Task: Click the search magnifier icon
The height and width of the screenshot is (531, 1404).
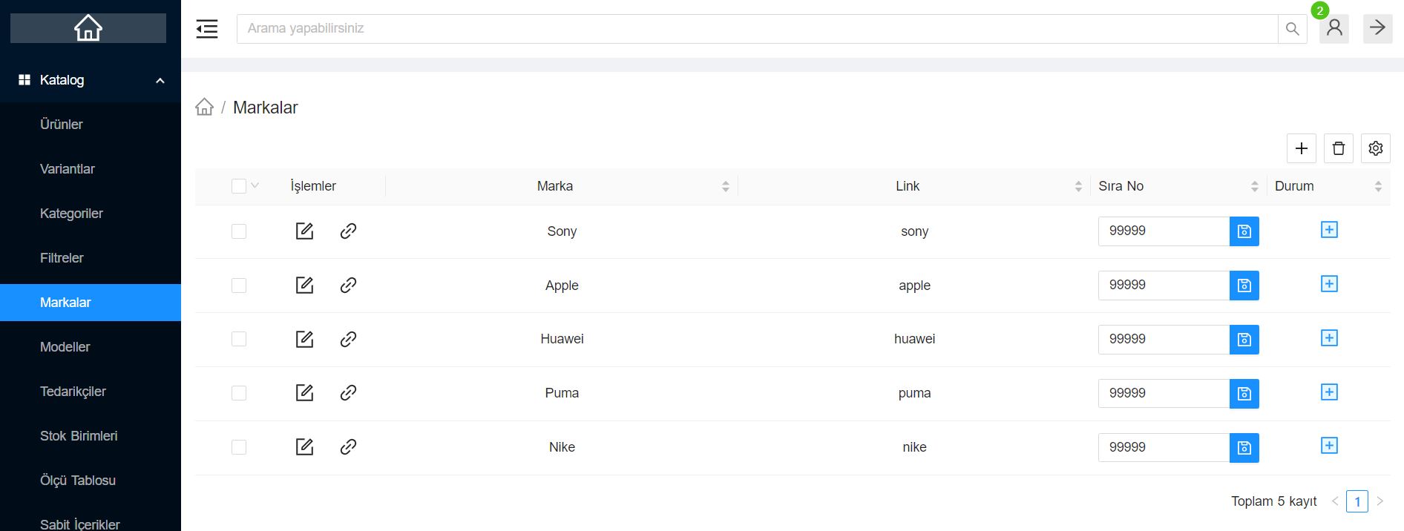Action: pos(1293,29)
